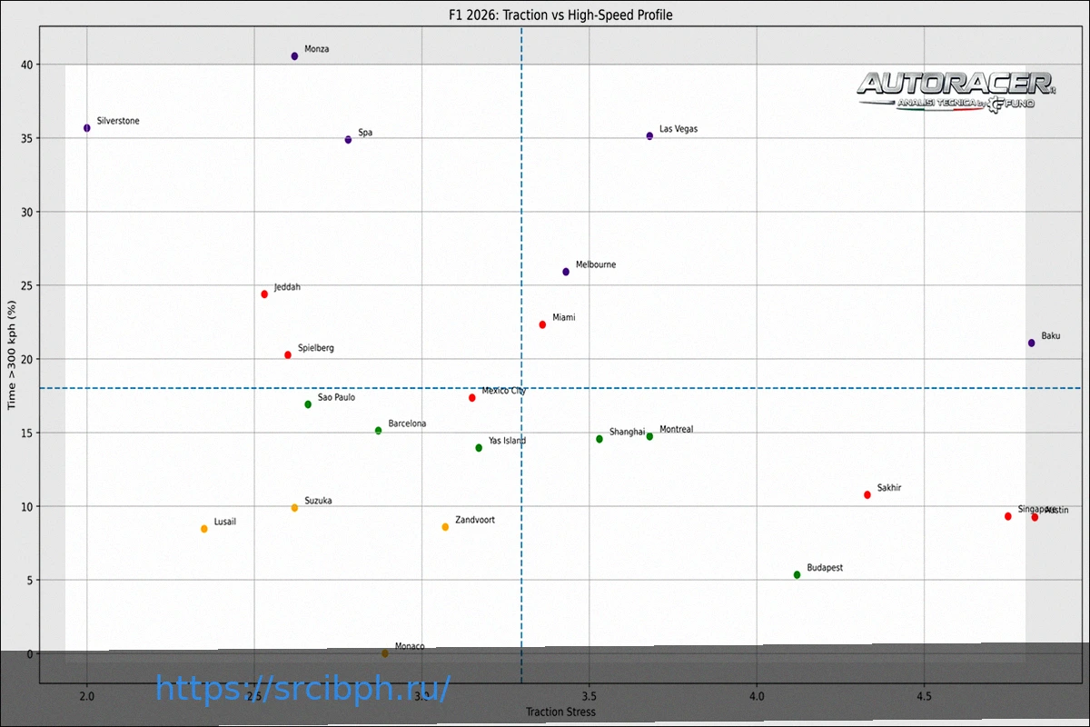Click the Spa data point
The height and width of the screenshot is (727, 1090).
[348, 140]
